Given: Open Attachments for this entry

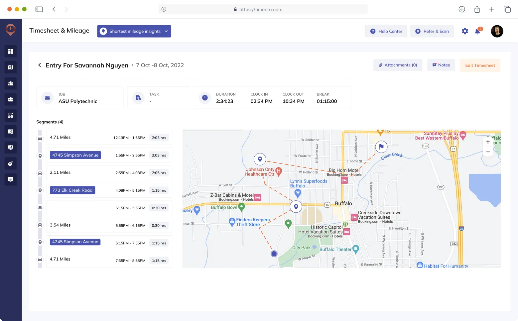Looking at the screenshot, I should [x=398, y=65].
